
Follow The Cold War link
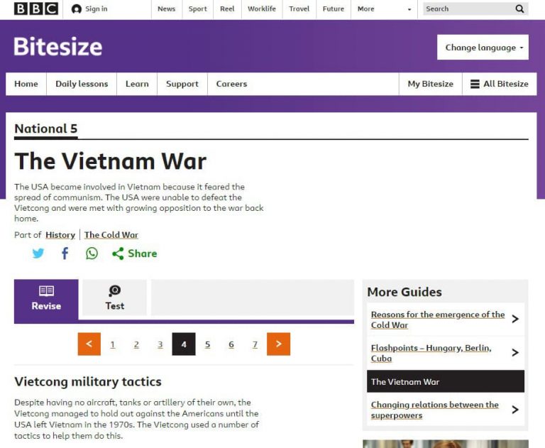pyautogui.click(x=111, y=235)
